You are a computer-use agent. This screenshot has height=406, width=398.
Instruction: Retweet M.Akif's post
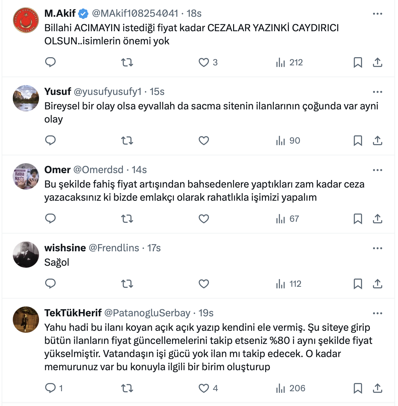click(x=127, y=62)
